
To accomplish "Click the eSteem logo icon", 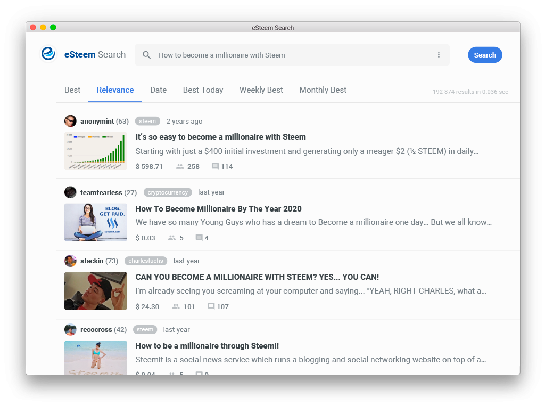I will (48, 53).
